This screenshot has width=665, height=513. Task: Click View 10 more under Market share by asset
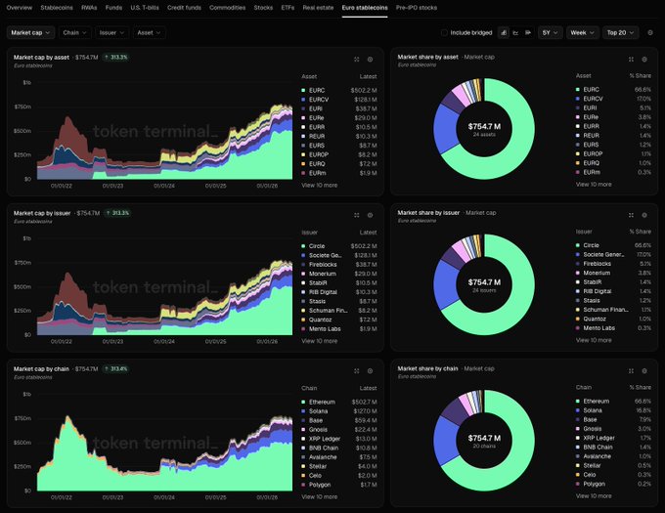594,185
